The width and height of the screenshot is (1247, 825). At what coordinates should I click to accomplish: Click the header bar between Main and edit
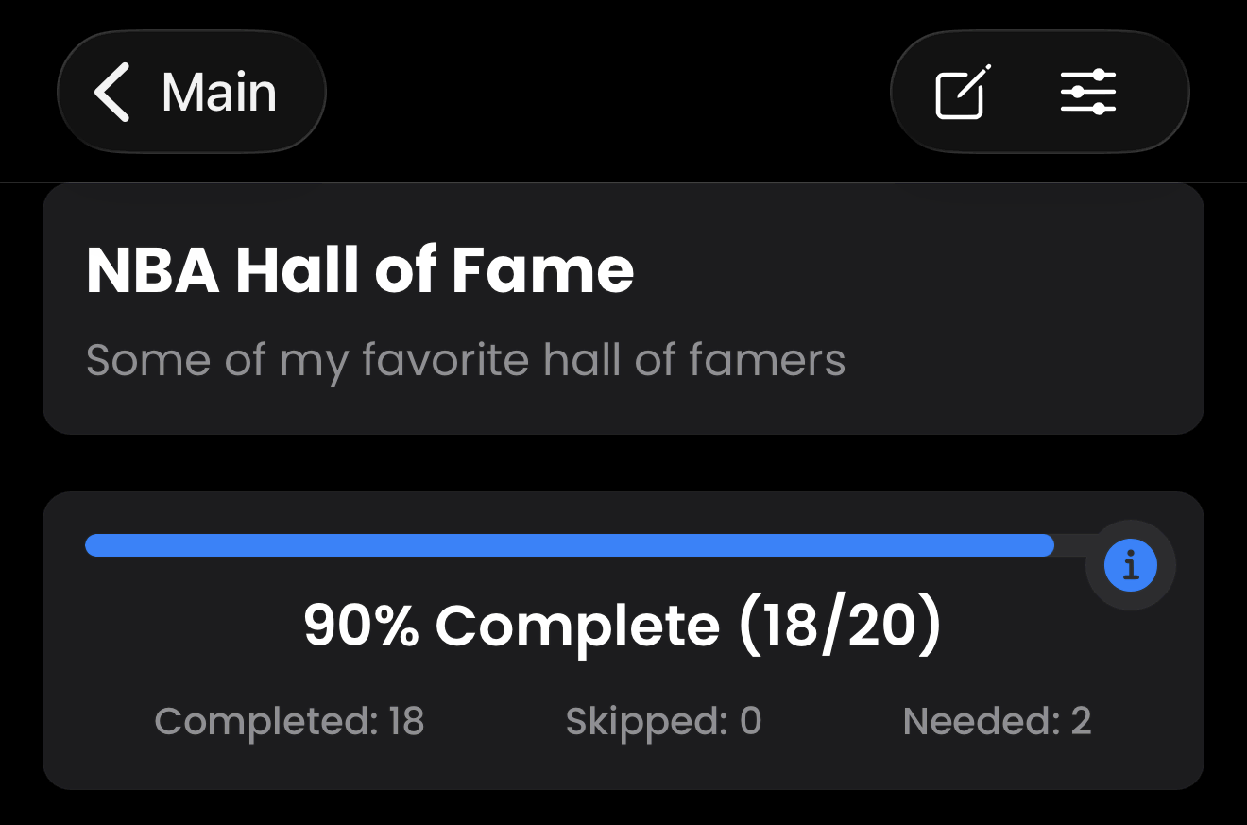605,93
